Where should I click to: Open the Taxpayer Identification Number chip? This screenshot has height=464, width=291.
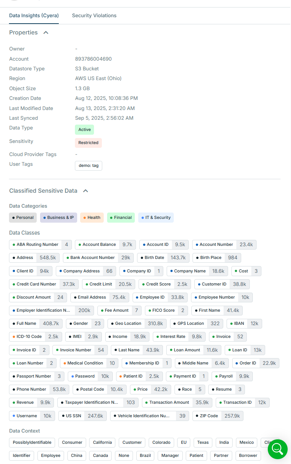point(98,403)
